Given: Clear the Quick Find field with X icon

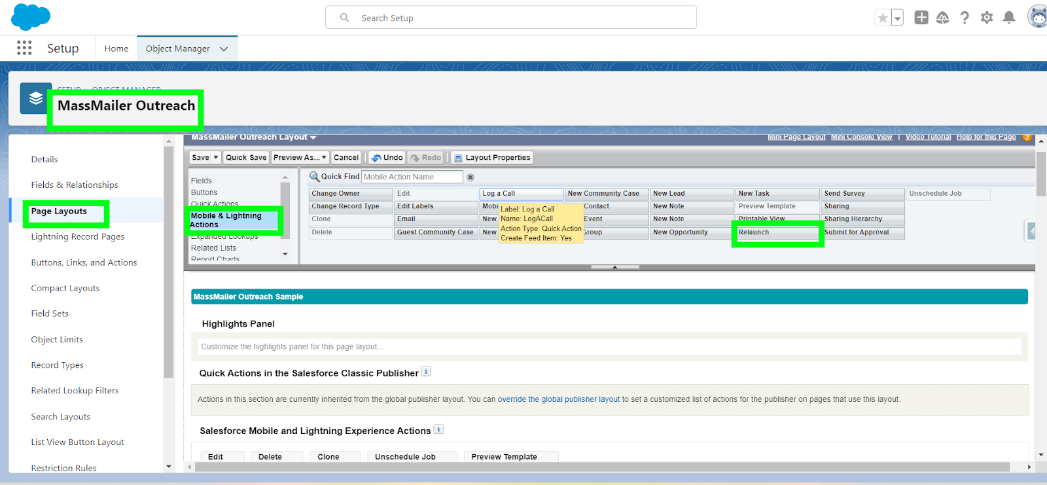Looking at the screenshot, I should [x=470, y=177].
